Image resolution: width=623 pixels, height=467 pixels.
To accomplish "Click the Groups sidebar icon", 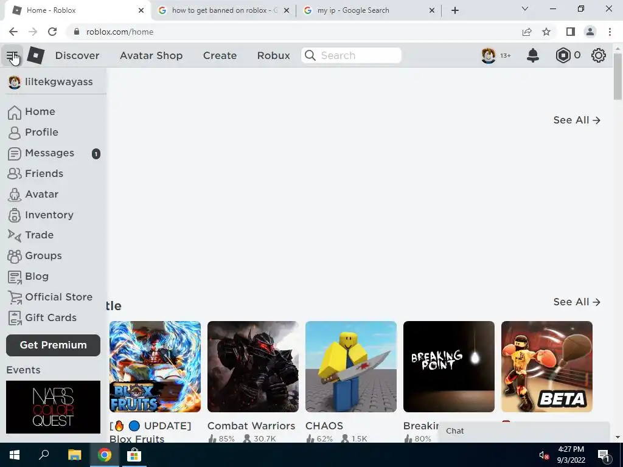I will (15, 256).
